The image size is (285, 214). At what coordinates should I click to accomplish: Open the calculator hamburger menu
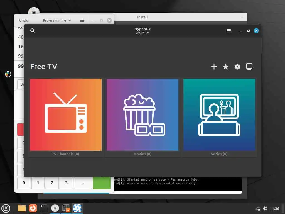coord(82,20)
